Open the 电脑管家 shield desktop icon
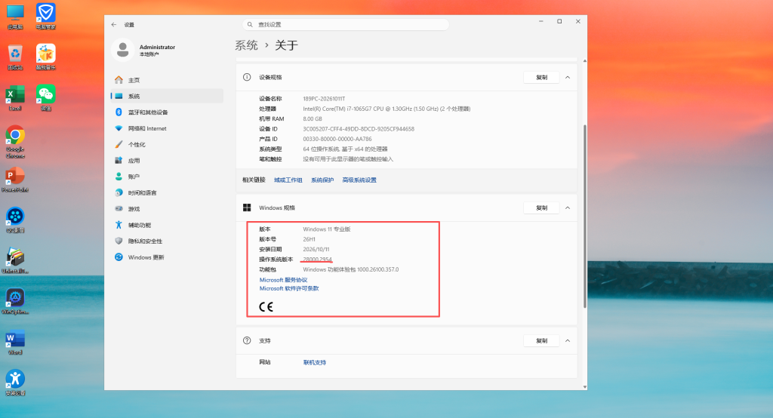773x418 pixels. pos(46,17)
